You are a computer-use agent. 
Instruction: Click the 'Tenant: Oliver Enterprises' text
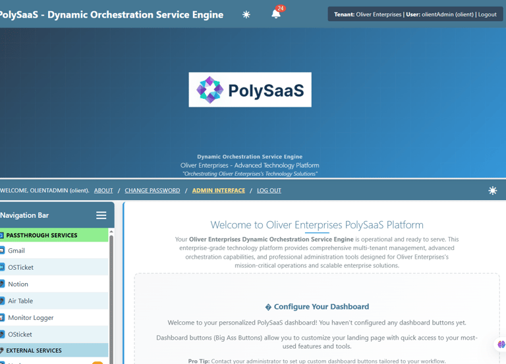[x=368, y=14]
